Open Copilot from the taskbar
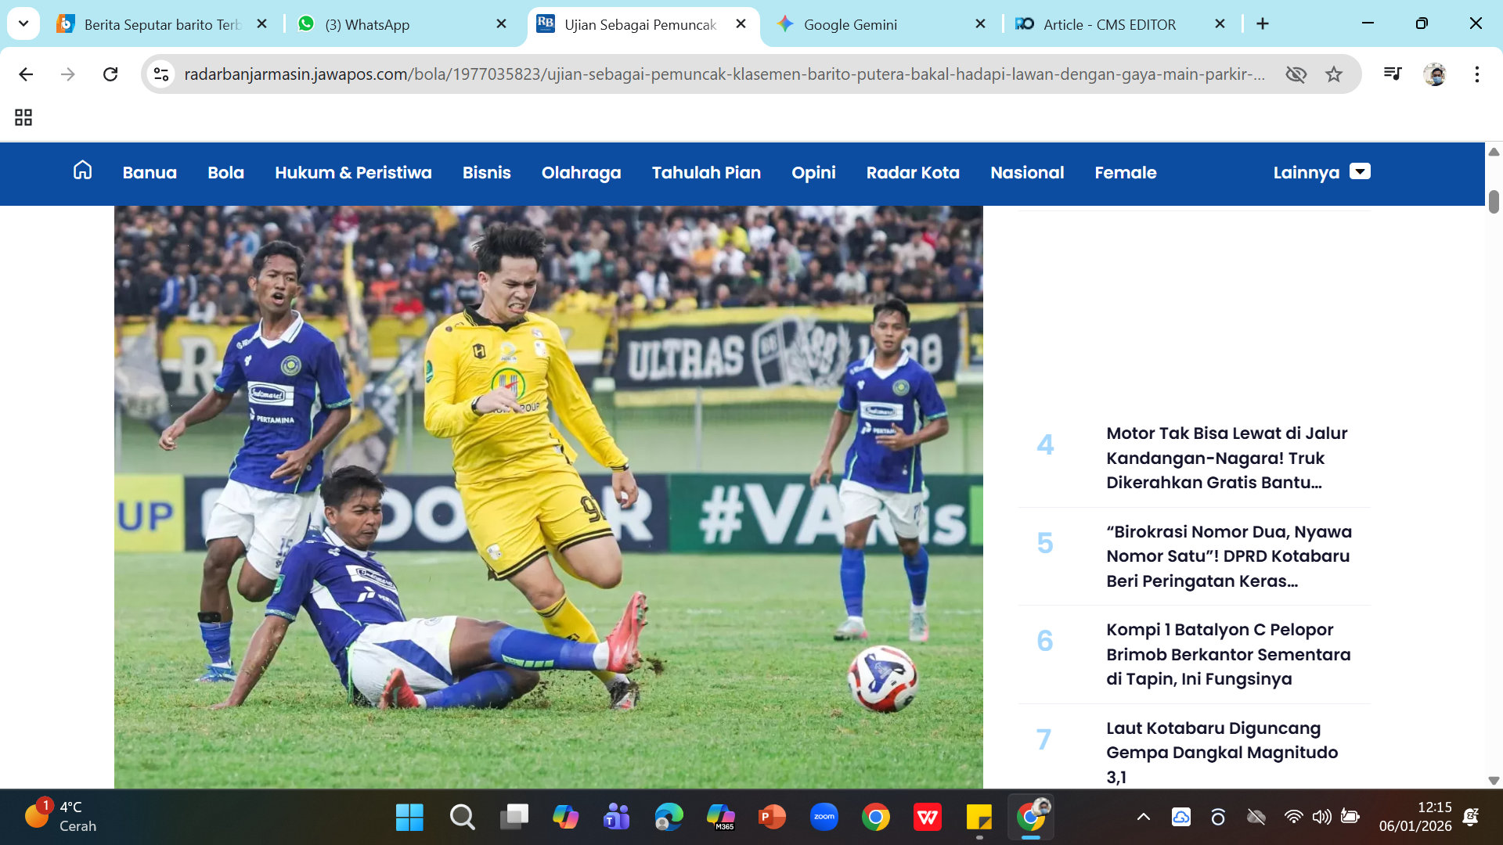Viewport: 1503px width, 845px height. point(565,817)
